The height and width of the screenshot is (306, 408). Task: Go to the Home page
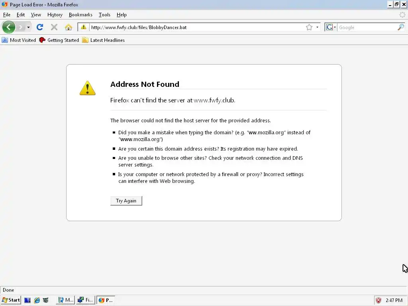69,27
